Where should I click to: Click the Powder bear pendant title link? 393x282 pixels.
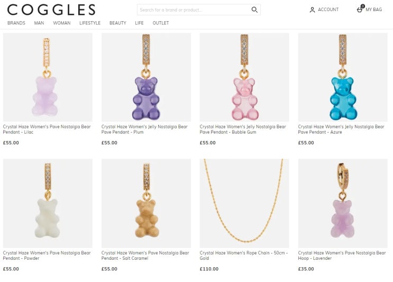(47, 256)
